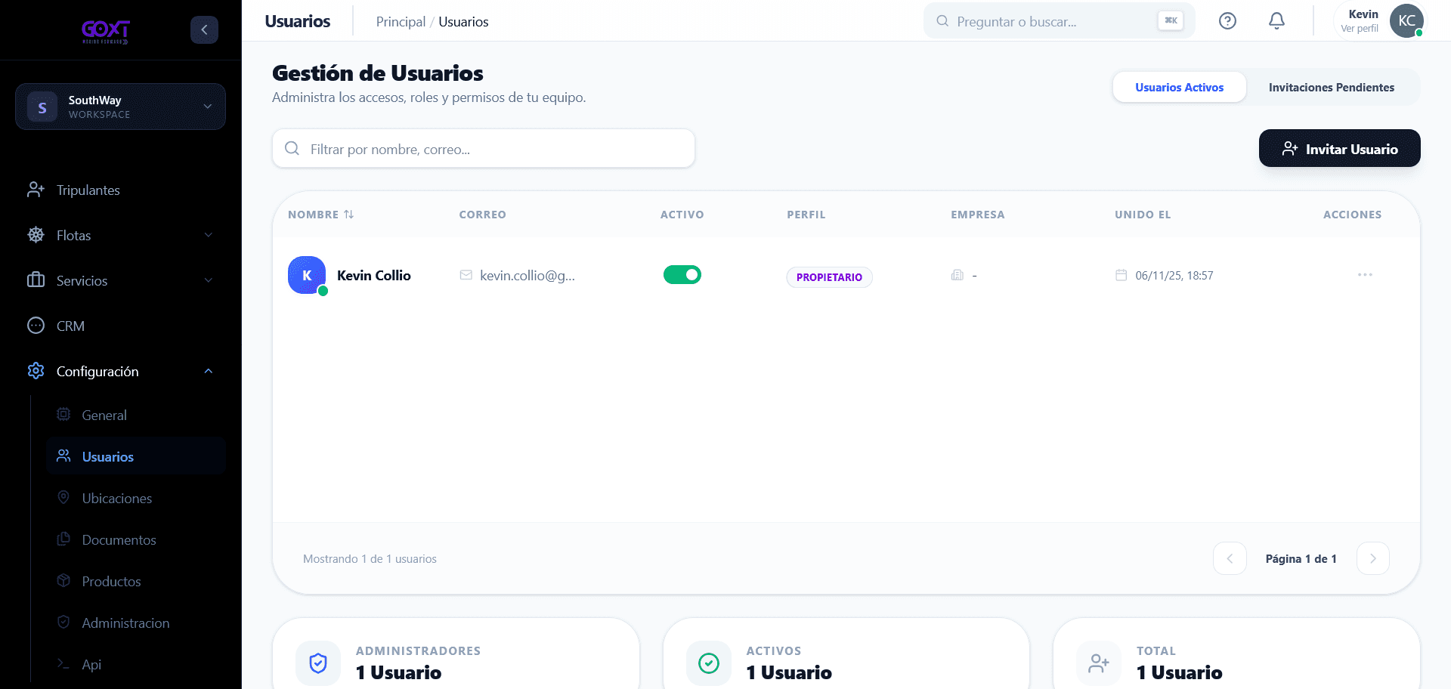Toggle Kevin Collio's active switch off
This screenshot has height=689, width=1451.
(x=682, y=275)
